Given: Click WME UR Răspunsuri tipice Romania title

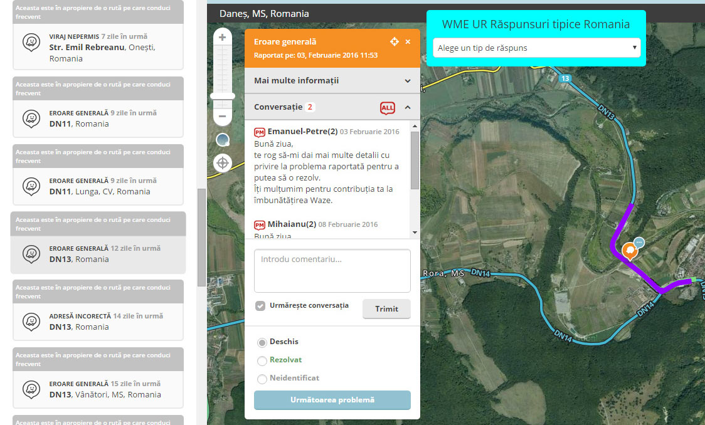Looking at the screenshot, I should 536,24.
